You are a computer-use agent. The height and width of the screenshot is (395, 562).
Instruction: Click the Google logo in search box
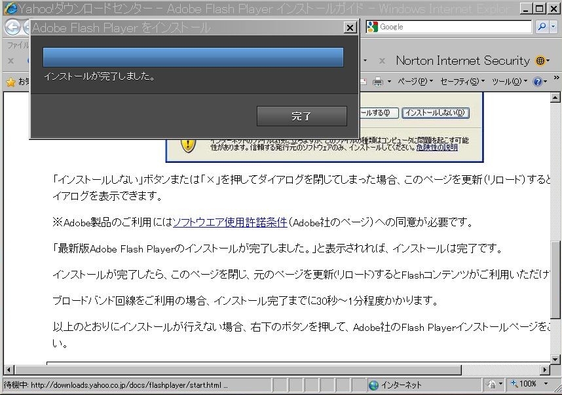373,26
